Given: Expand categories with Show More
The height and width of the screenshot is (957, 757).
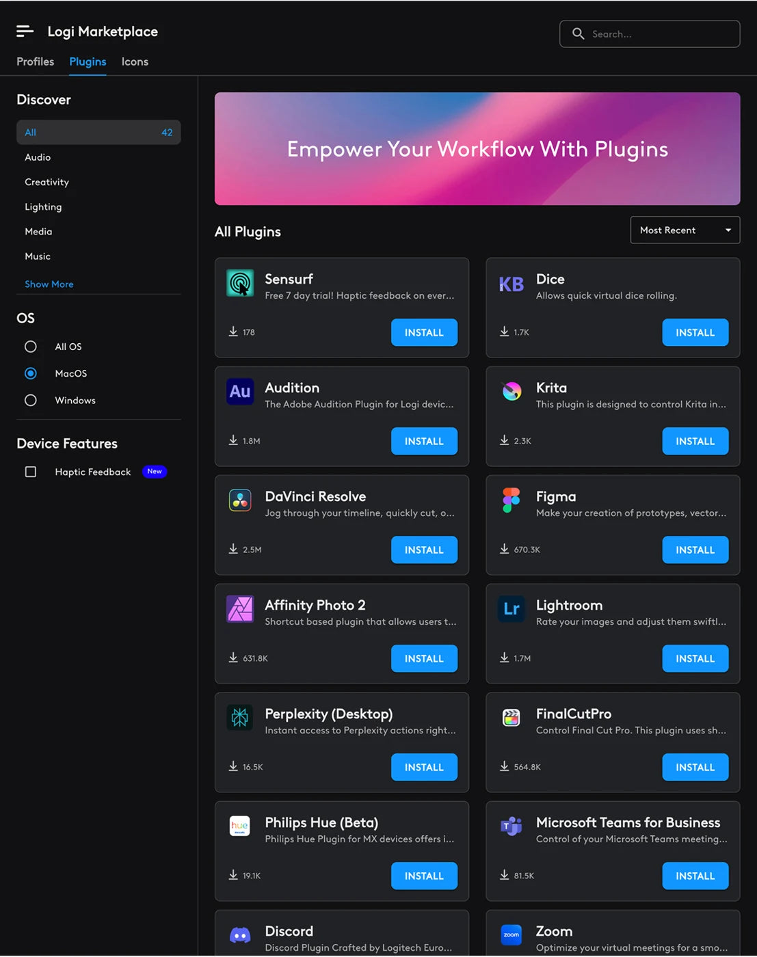Looking at the screenshot, I should point(49,284).
